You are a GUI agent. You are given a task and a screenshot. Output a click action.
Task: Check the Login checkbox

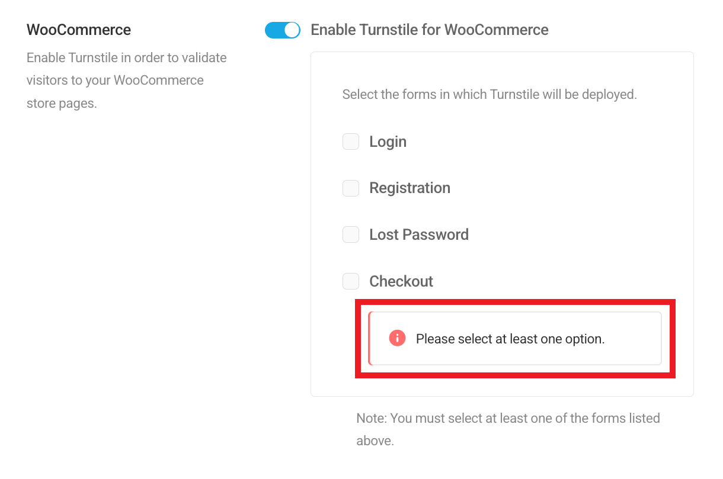coord(351,142)
